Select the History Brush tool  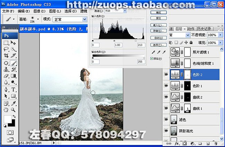(13, 70)
